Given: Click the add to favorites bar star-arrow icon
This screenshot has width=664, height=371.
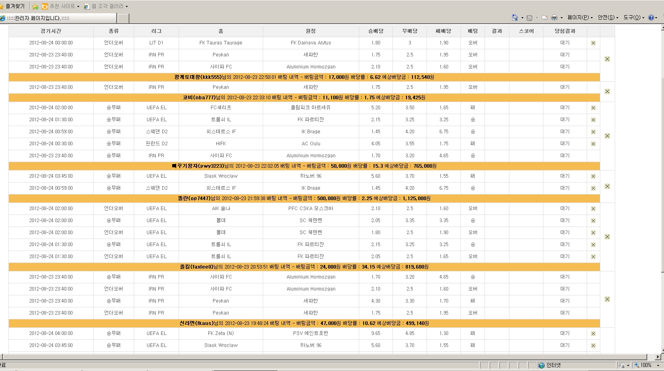Looking at the screenshot, I should click(35, 6).
